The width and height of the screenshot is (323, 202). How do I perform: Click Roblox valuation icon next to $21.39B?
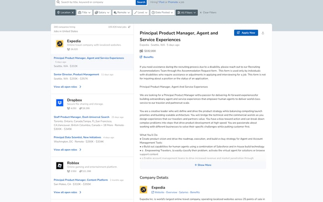80,171
